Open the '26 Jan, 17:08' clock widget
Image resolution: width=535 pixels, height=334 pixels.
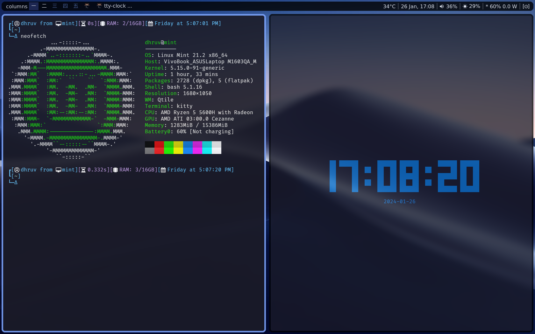(417, 6)
